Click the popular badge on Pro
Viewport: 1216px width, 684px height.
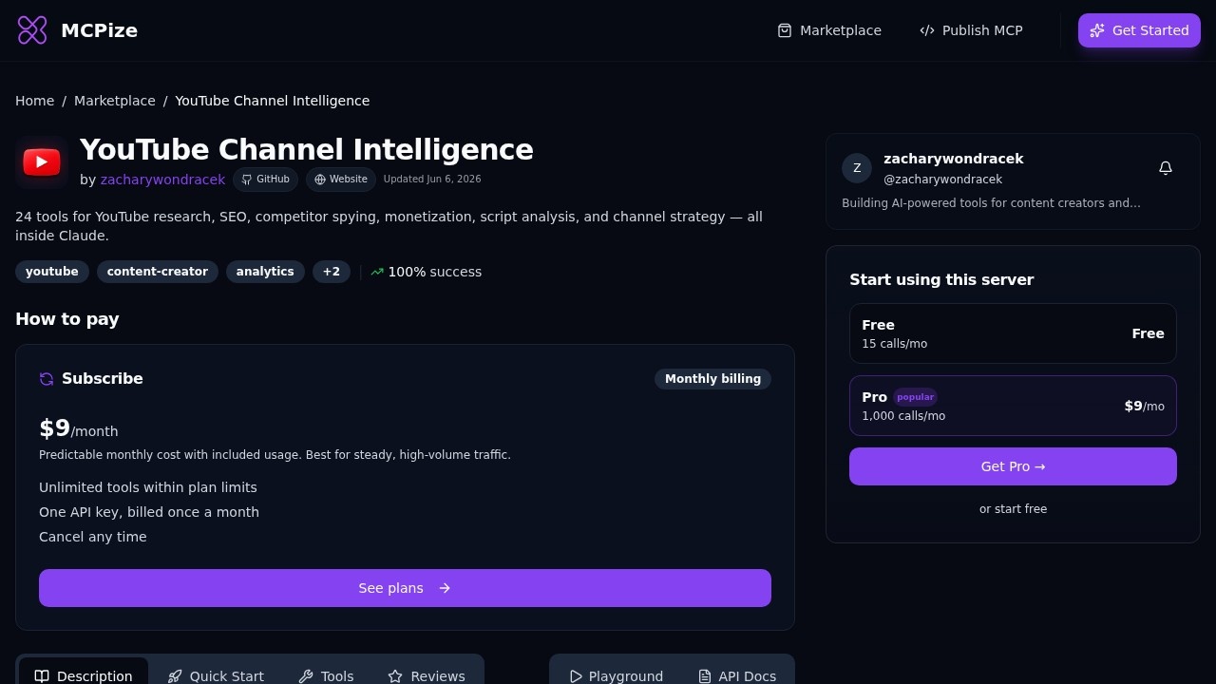[x=915, y=397]
